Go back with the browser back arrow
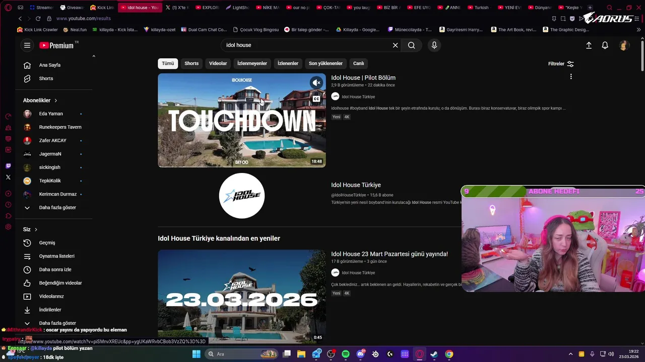Screen dimensions: 645x362 (20, 19)
